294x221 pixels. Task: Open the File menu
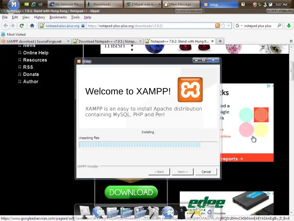click(5, 17)
